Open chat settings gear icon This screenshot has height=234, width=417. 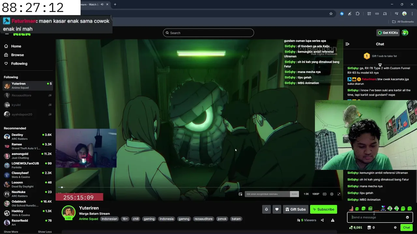[x=395, y=227]
